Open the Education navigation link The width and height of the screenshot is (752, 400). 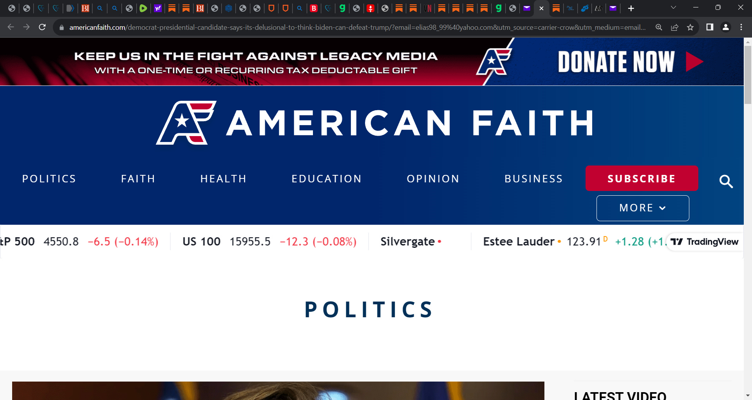point(326,179)
